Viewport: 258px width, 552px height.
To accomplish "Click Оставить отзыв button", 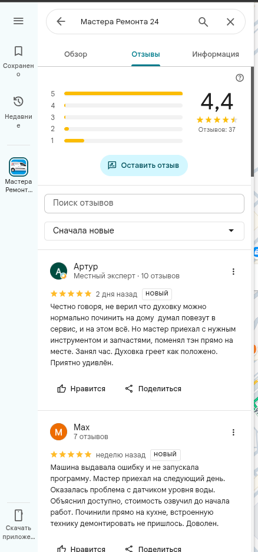I will tap(144, 165).
